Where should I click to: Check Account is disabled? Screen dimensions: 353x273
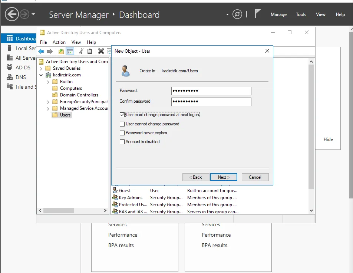[x=122, y=142]
